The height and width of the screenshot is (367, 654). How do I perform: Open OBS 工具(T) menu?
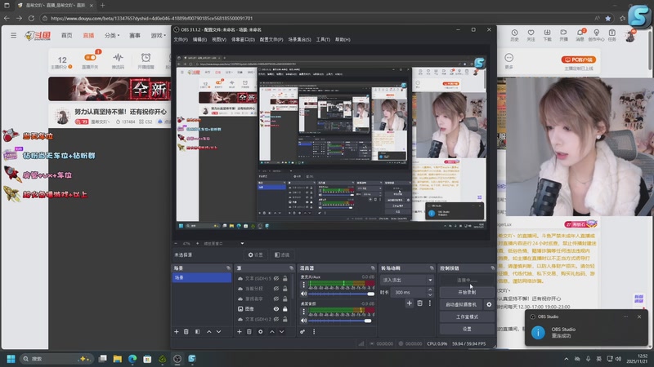(323, 39)
